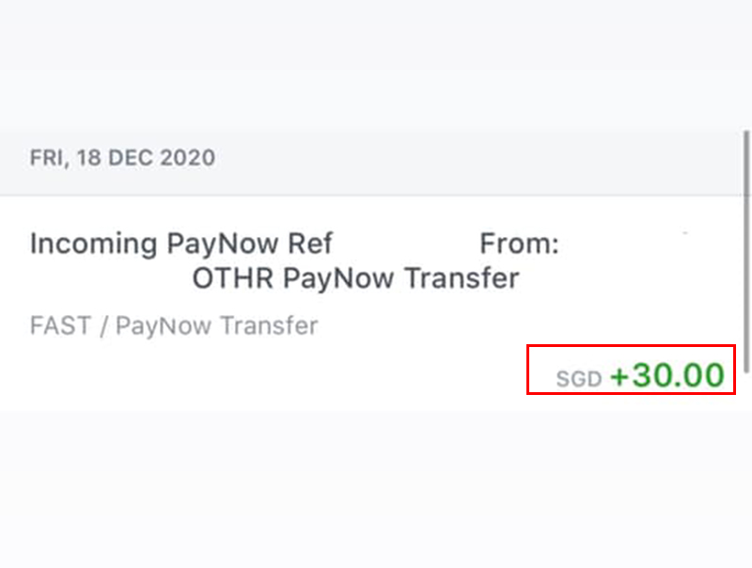This screenshot has height=568, width=752.
Task: Click the empty grey area above the date header
Action: click(376, 66)
